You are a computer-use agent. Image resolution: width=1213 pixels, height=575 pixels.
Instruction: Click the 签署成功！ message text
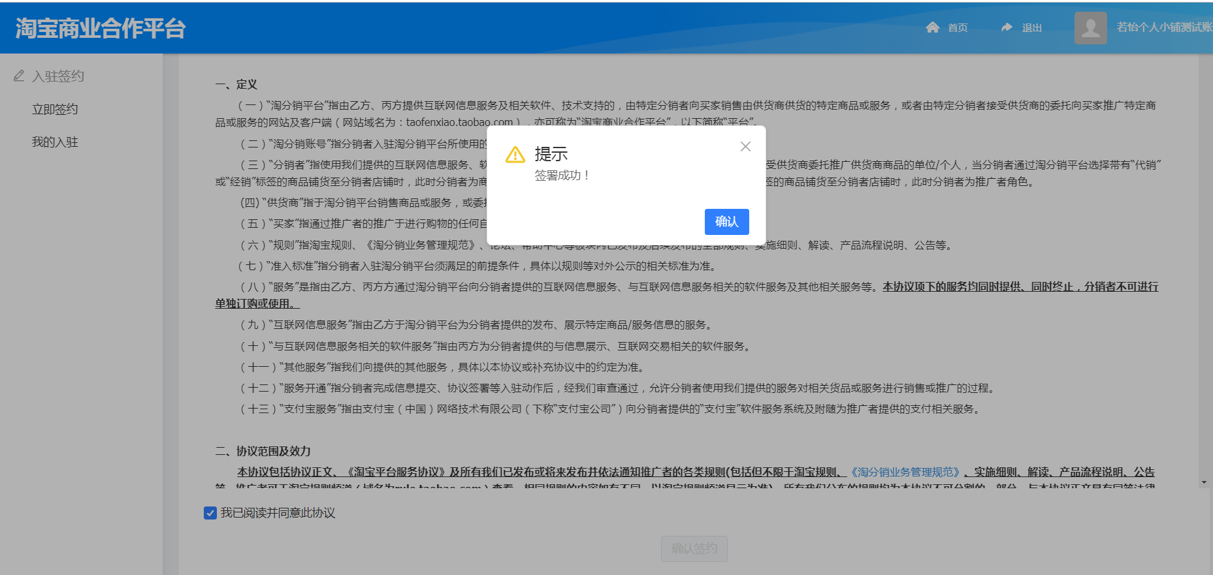[x=562, y=176]
